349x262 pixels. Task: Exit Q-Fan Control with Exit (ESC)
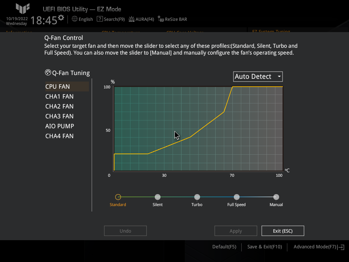283,231
